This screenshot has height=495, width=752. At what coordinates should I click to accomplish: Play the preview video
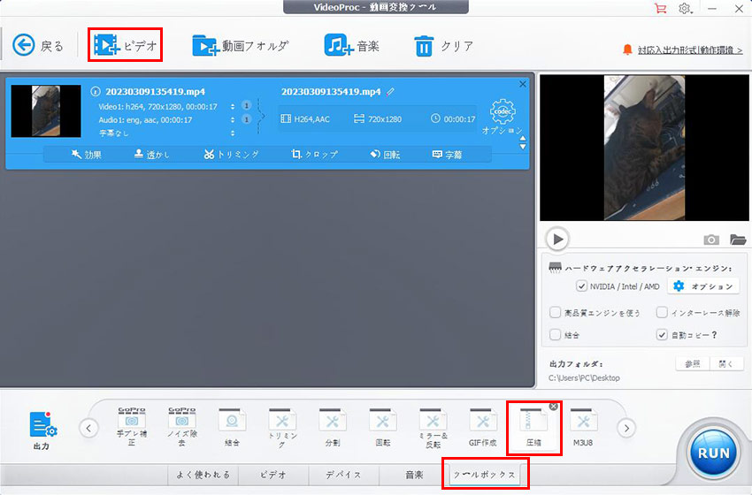(x=556, y=239)
